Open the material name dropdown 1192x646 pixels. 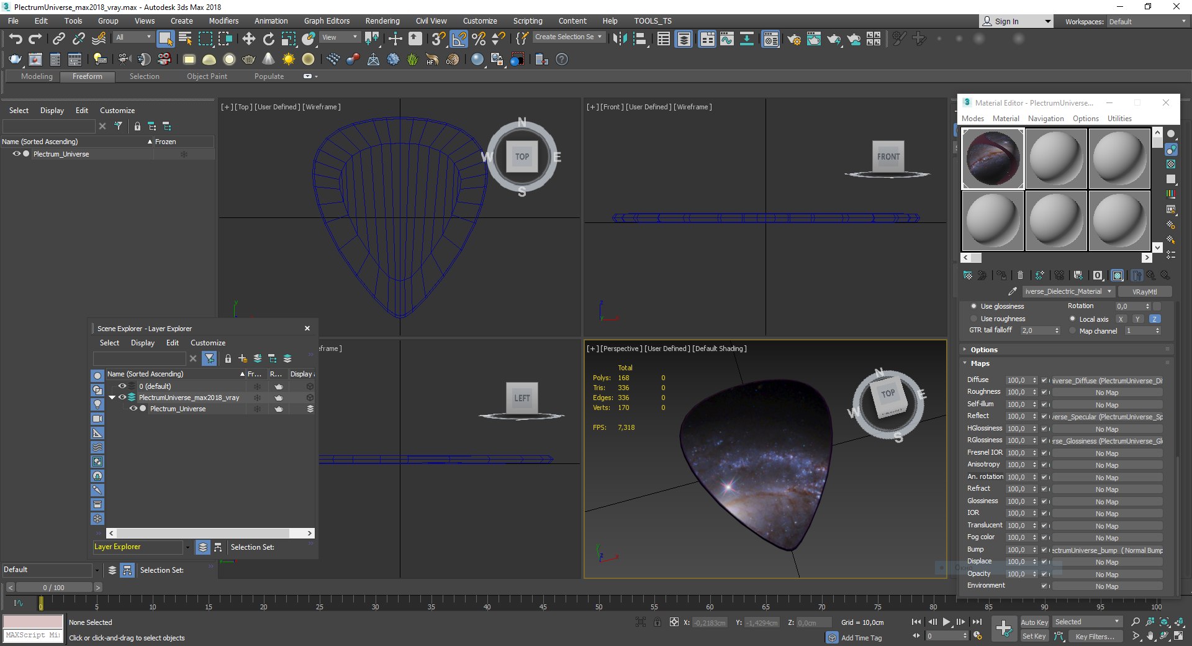[x=1109, y=291]
